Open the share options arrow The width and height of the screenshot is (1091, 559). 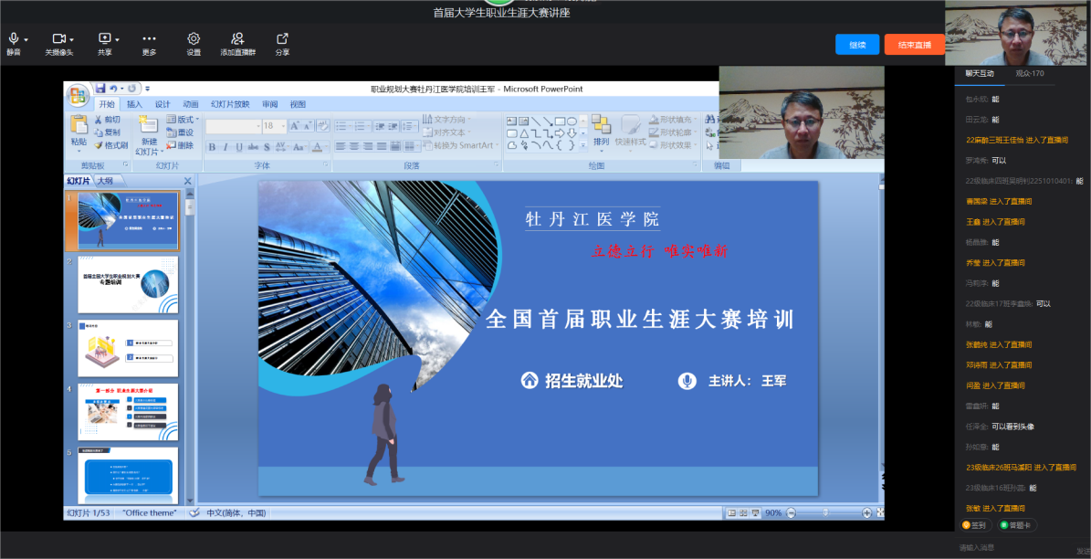117,39
